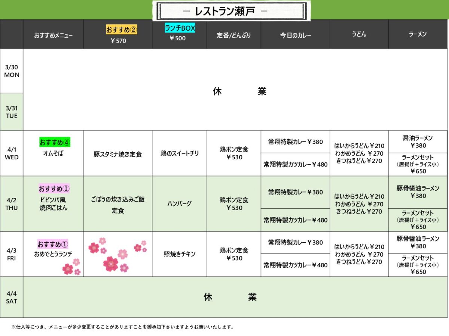Click the footnote disclaimer at the bottom

(123, 327)
